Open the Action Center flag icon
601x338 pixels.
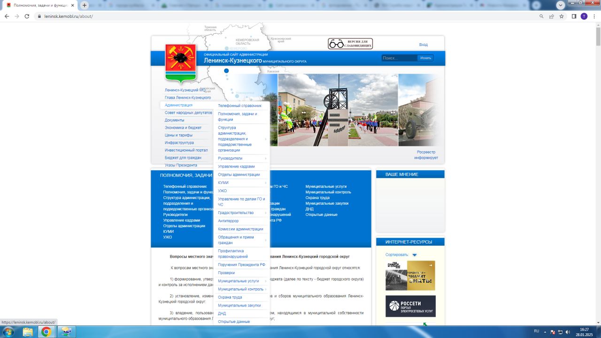pyautogui.click(x=553, y=332)
